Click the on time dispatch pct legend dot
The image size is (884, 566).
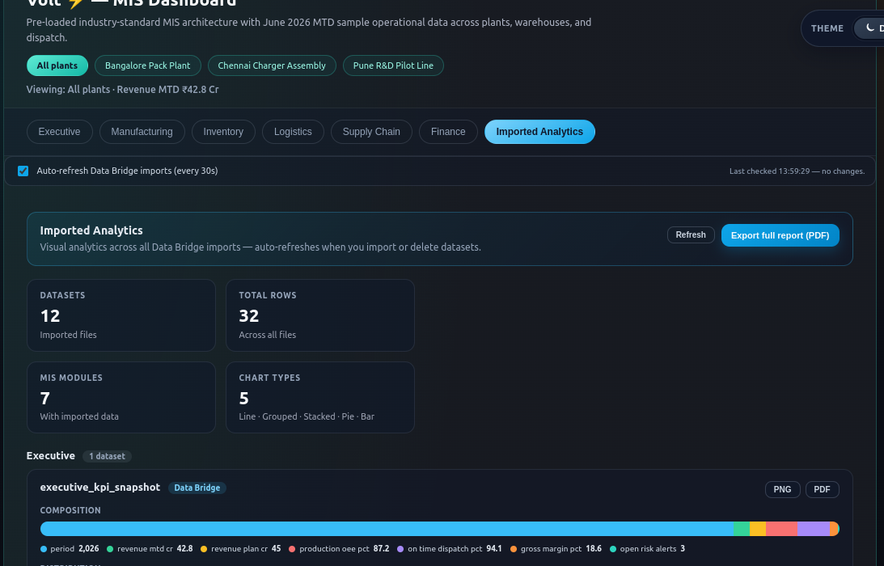pos(400,549)
